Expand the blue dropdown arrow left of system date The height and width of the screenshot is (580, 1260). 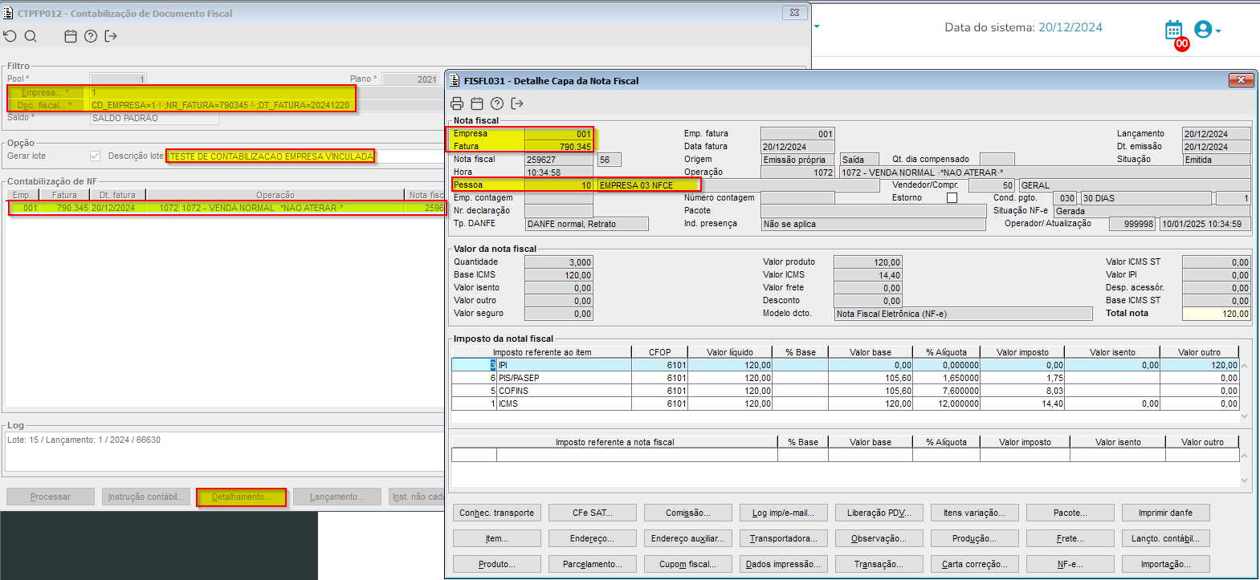(817, 26)
